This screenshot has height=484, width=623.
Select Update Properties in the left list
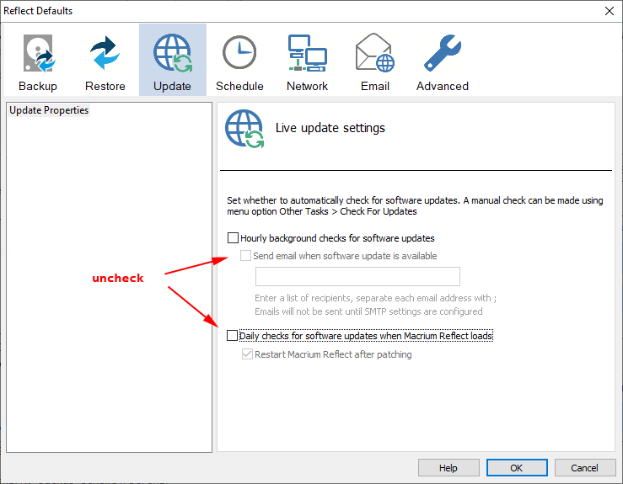click(x=49, y=110)
